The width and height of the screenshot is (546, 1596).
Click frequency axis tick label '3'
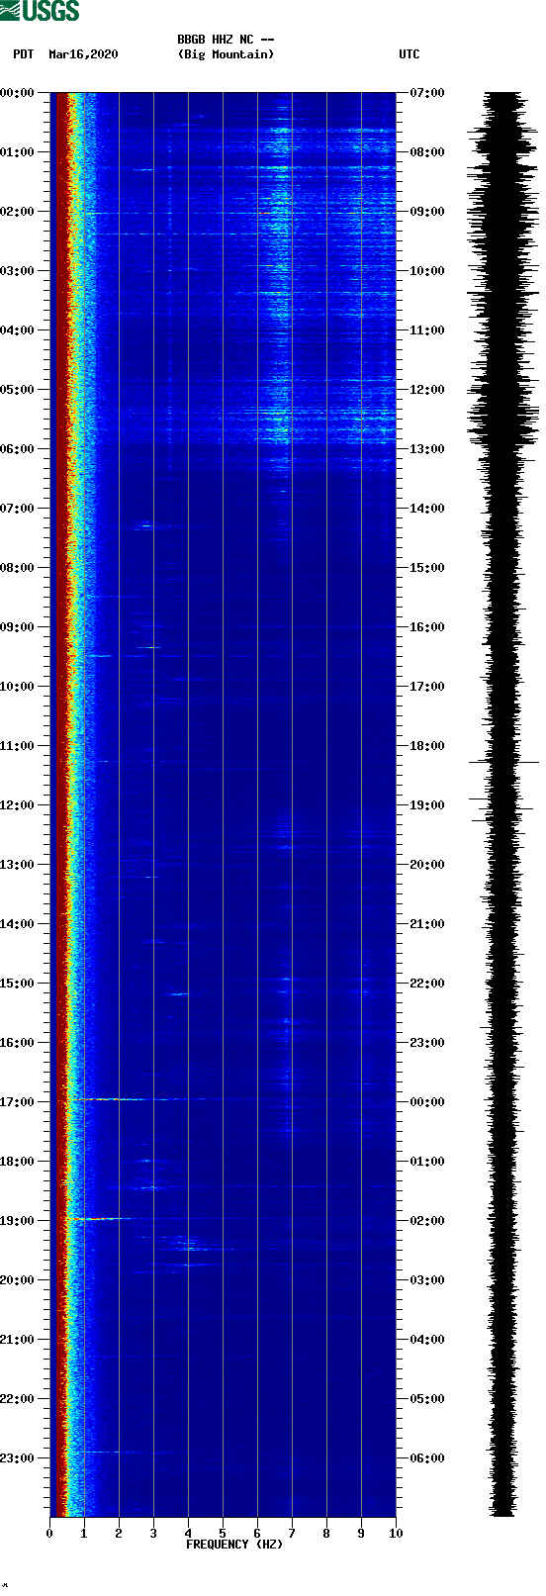153,1534
